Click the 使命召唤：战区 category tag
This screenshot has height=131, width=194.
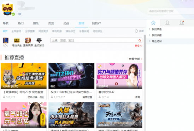click(x=36, y=97)
